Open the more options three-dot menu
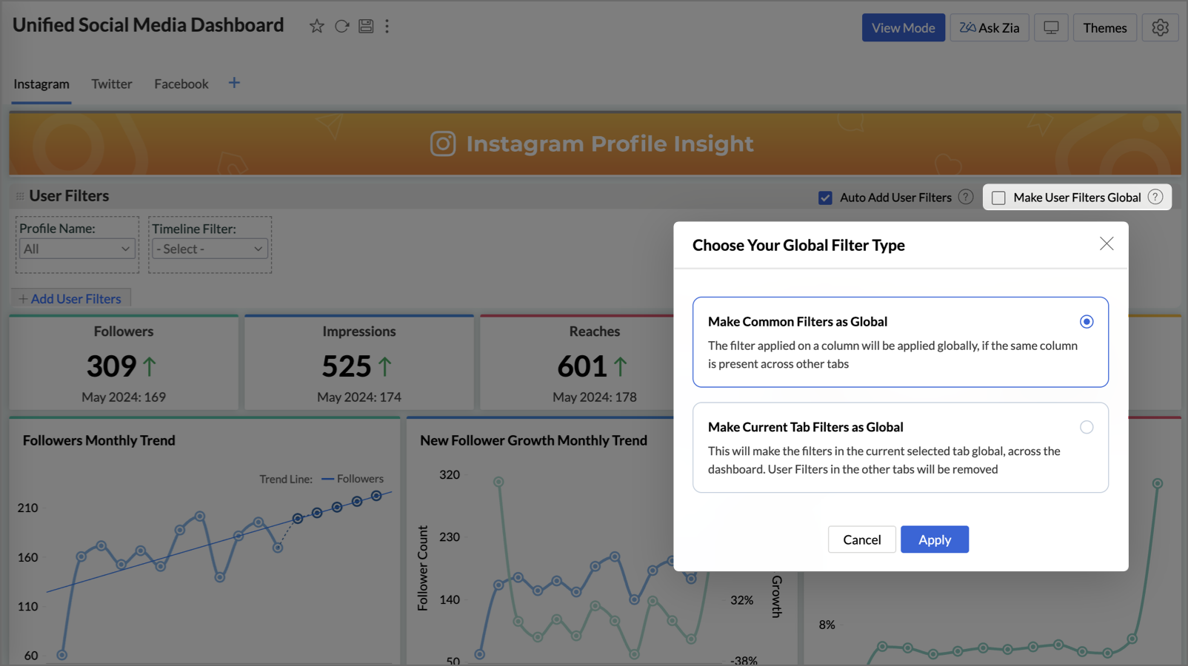The width and height of the screenshot is (1188, 666). (x=387, y=27)
